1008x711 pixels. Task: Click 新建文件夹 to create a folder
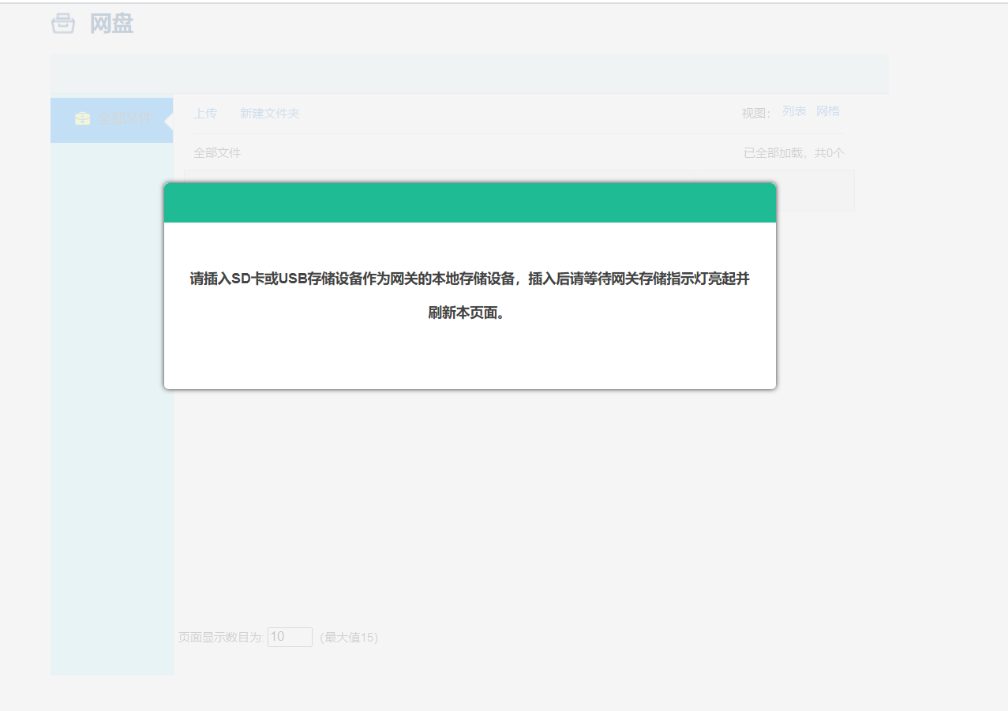click(270, 114)
